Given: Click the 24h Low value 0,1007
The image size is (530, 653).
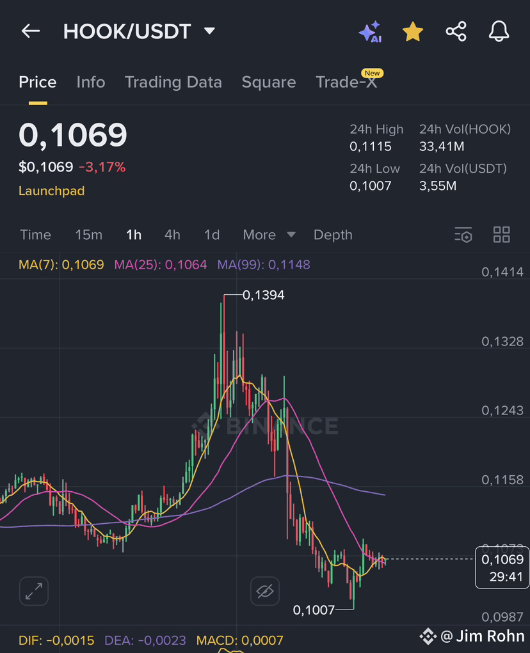Looking at the screenshot, I should (371, 185).
